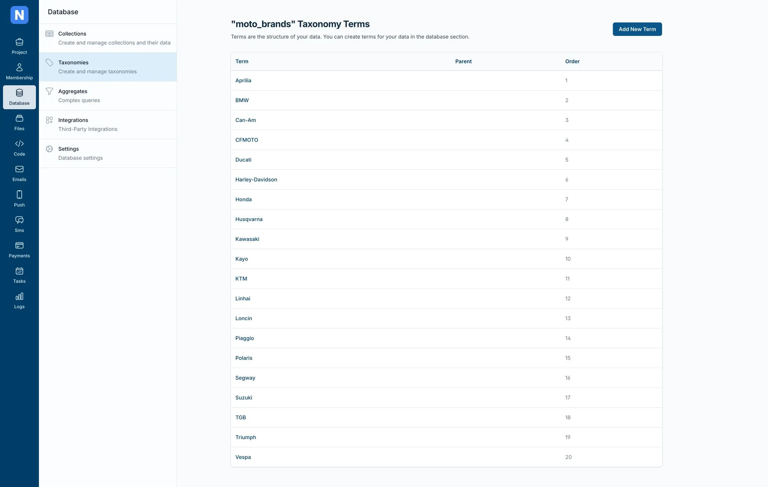The height and width of the screenshot is (487, 768).
Task: Go to Membership in the sidebar
Action: pyautogui.click(x=19, y=72)
